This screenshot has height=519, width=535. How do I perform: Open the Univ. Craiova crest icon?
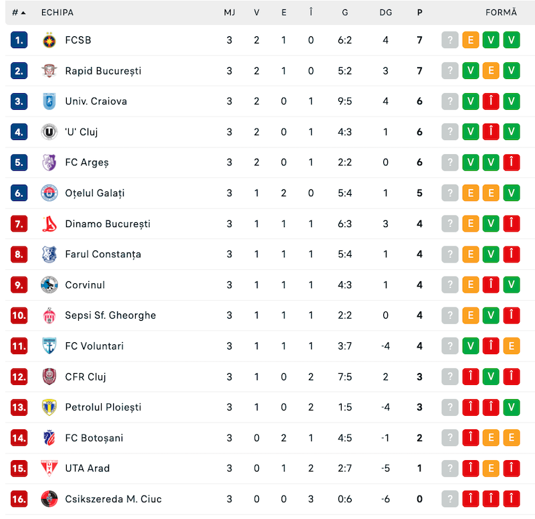pos(49,102)
